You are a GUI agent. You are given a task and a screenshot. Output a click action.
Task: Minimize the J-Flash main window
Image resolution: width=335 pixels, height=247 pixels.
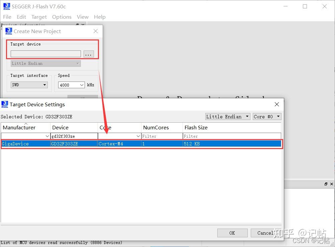(286, 6)
